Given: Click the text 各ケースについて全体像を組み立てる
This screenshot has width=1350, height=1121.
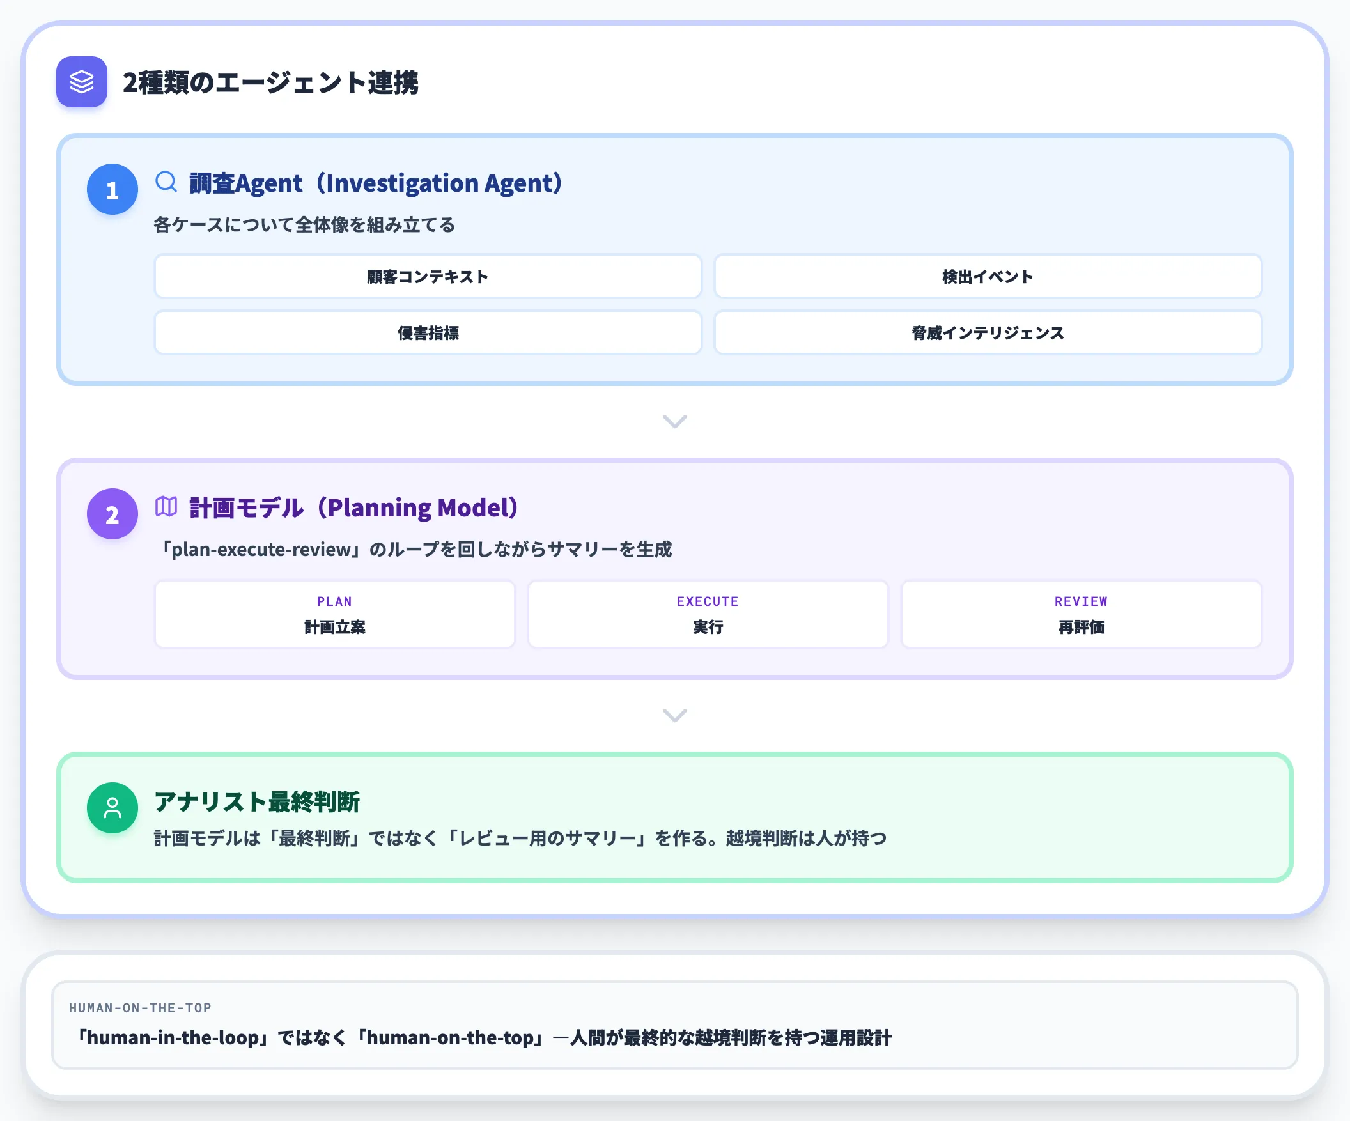Looking at the screenshot, I should pyautogui.click(x=304, y=225).
